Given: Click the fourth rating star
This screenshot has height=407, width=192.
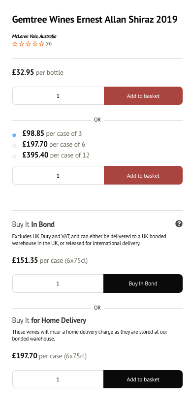Looking at the screenshot, I should tap(35, 44).
